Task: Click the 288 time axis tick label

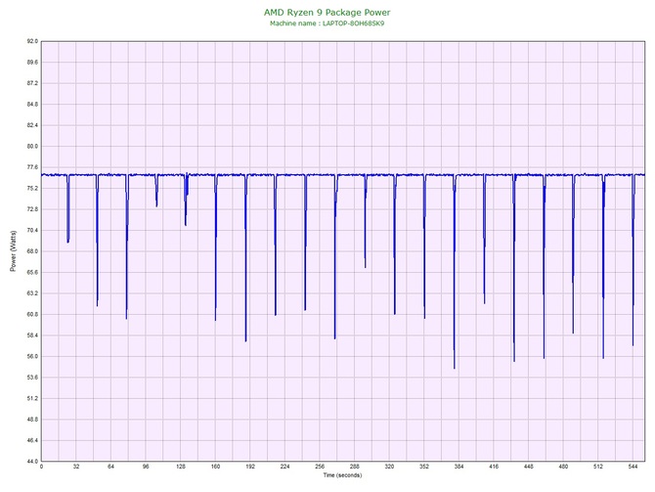Action: (355, 467)
